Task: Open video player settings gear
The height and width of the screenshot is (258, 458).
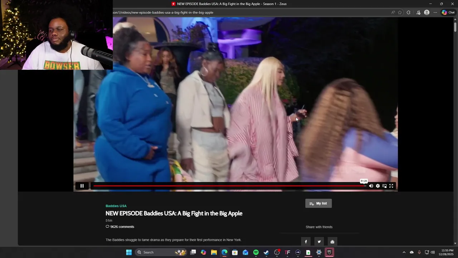Action: coord(378,186)
